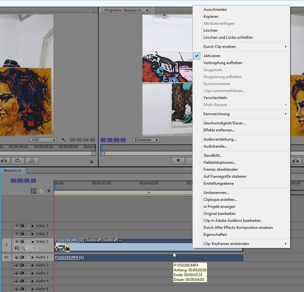Open the Voll resolution dropdown
This screenshot has height=292, width=304.
pos(43,140)
